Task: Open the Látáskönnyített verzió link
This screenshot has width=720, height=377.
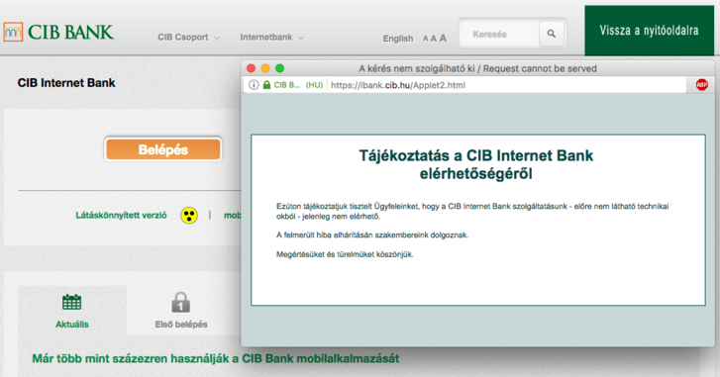Action: 121,215
